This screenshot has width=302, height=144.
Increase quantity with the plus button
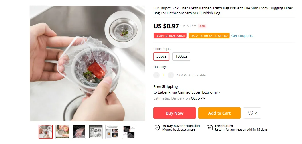[171, 75]
